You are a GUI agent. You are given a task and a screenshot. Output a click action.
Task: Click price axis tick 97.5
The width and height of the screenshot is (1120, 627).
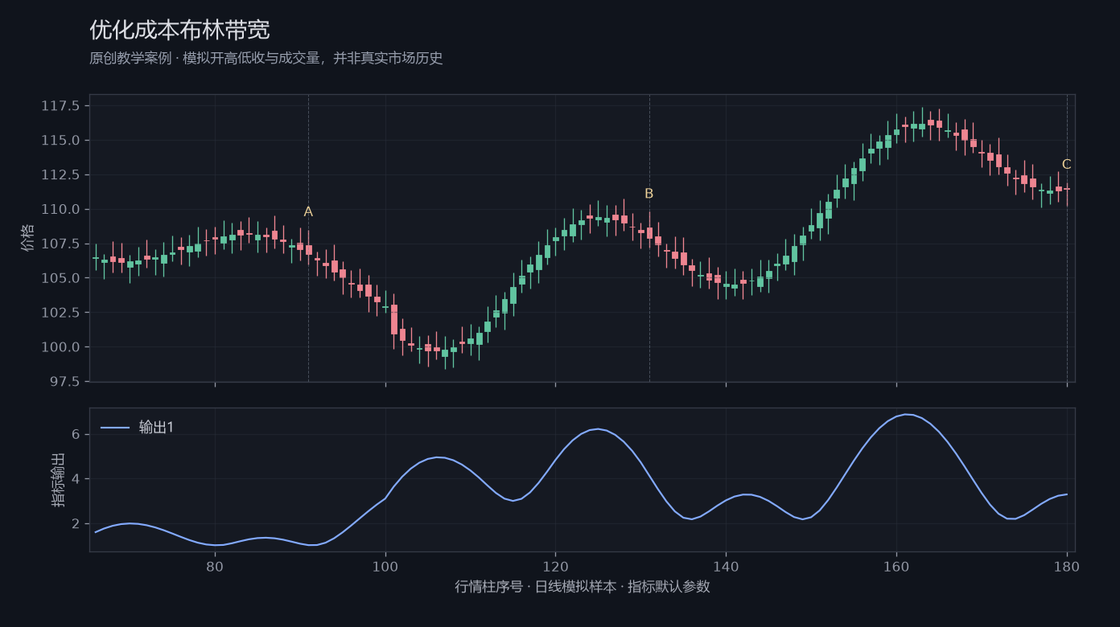coord(64,382)
